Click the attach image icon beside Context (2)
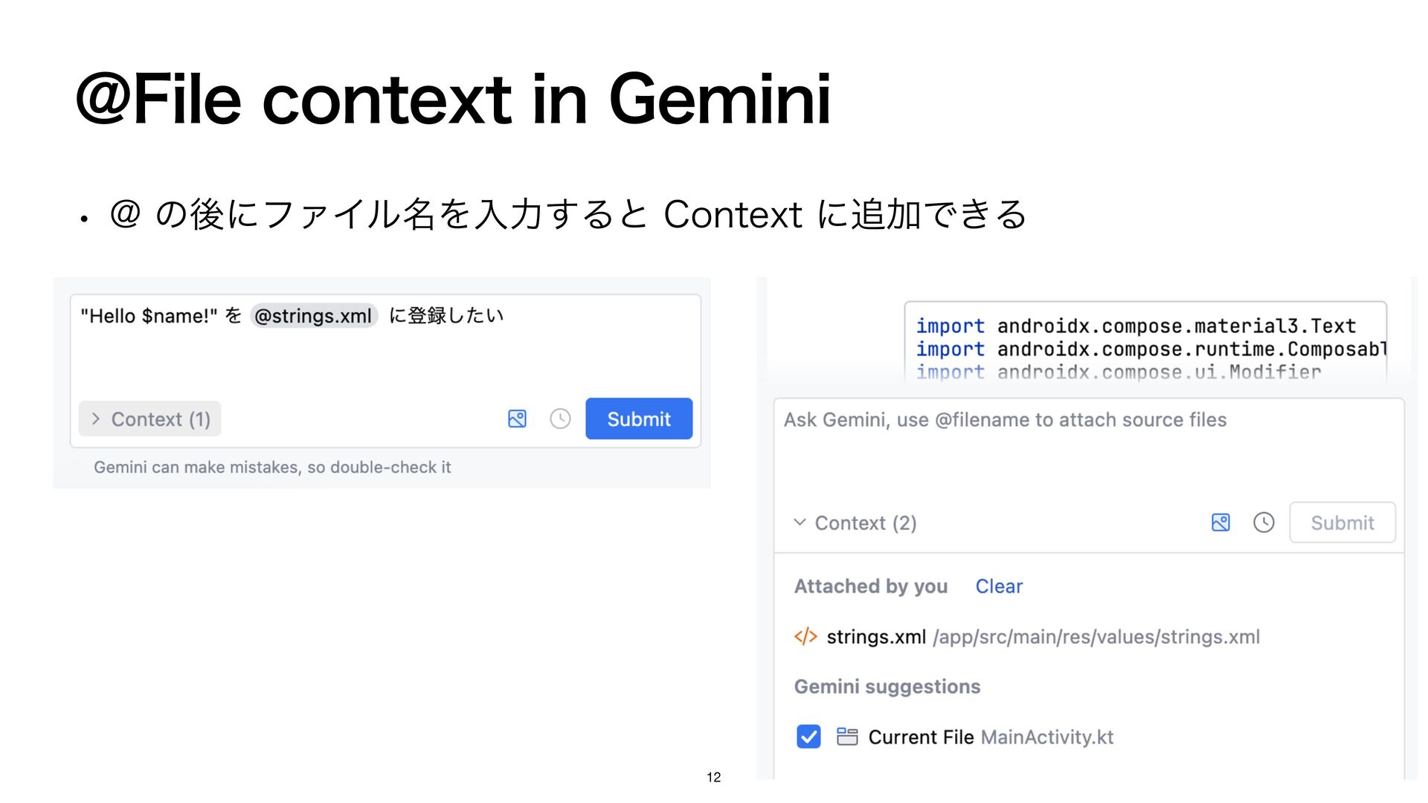1428x803 pixels. 1220,523
